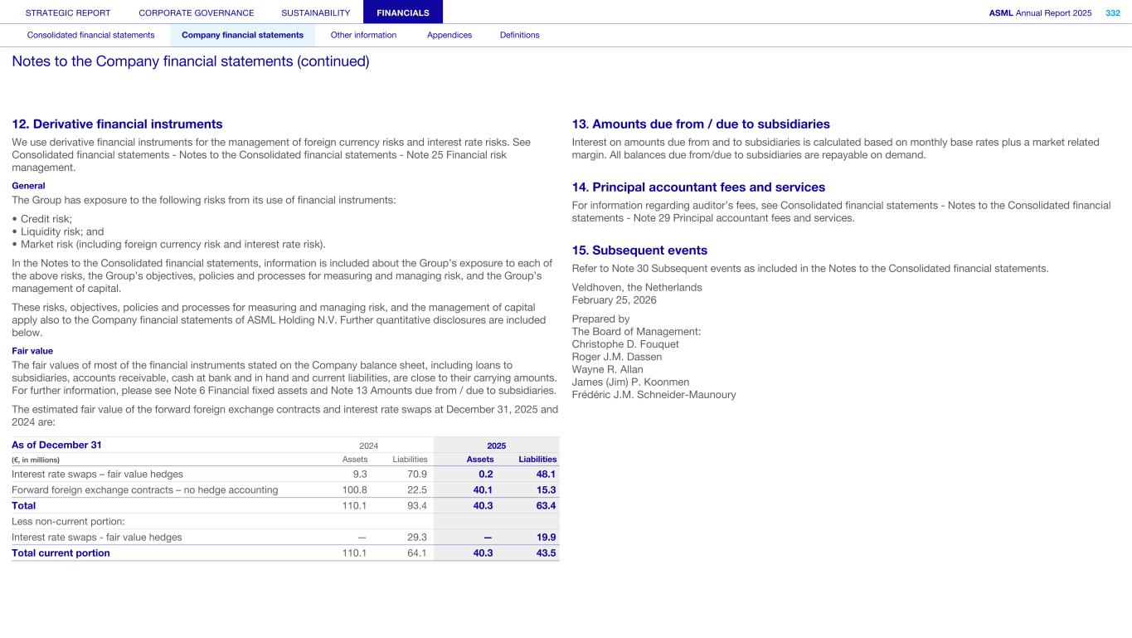Open the Other information sub-tab
1132x638 pixels.
point(363,35)
